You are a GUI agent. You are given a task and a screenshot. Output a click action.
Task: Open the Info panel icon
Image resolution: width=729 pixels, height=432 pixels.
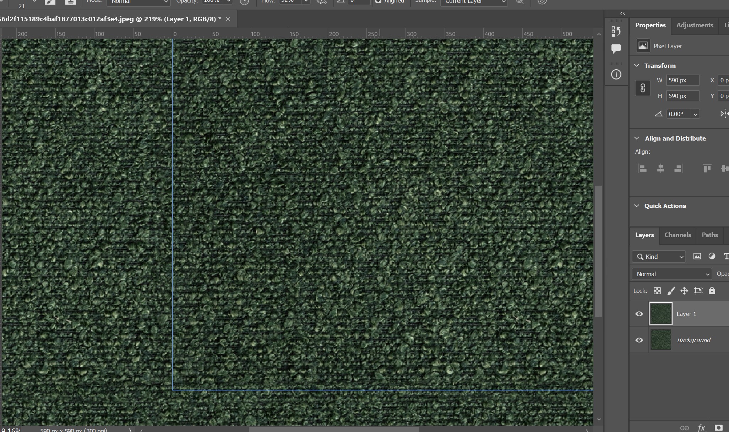[x=616, y=75]
